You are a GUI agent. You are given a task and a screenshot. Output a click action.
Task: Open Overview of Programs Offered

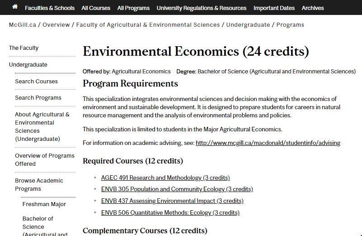click(x=44, y=159)
